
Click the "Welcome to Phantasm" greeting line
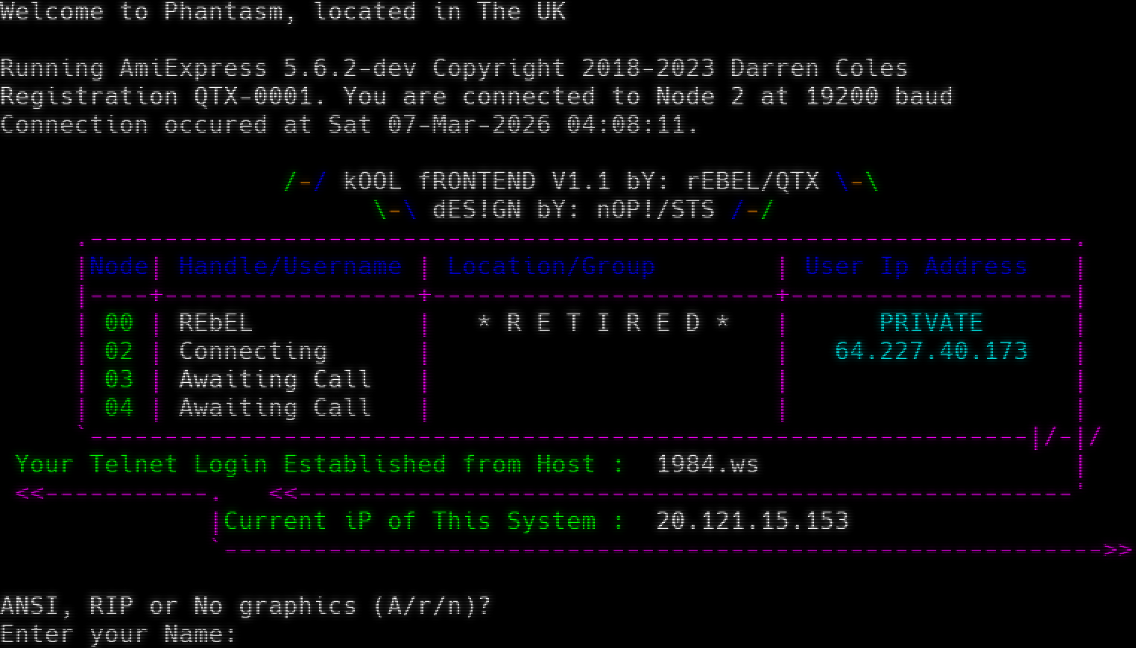148,11
